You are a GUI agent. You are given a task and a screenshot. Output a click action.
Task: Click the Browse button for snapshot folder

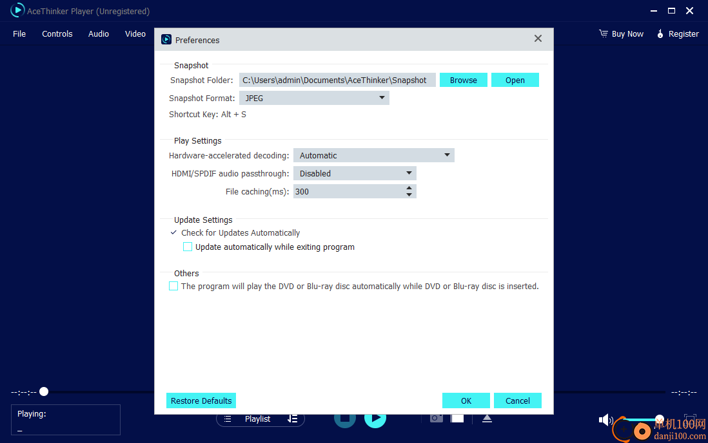(463, 80)
